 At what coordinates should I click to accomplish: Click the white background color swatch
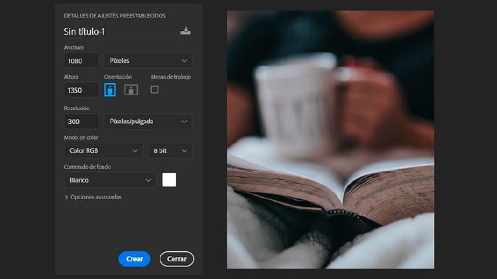pyautogui.click(x=170, y=180)
